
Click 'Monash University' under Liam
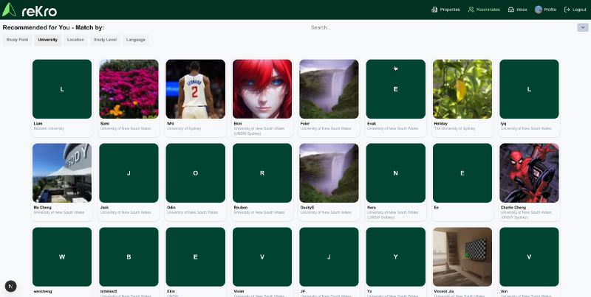point(49,128)
